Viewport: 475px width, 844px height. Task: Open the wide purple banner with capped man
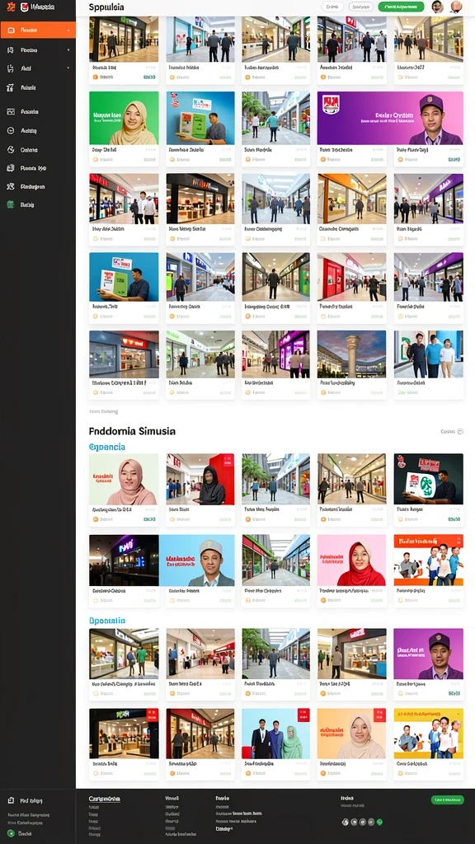pyautogui.click(x=390, y=118)
